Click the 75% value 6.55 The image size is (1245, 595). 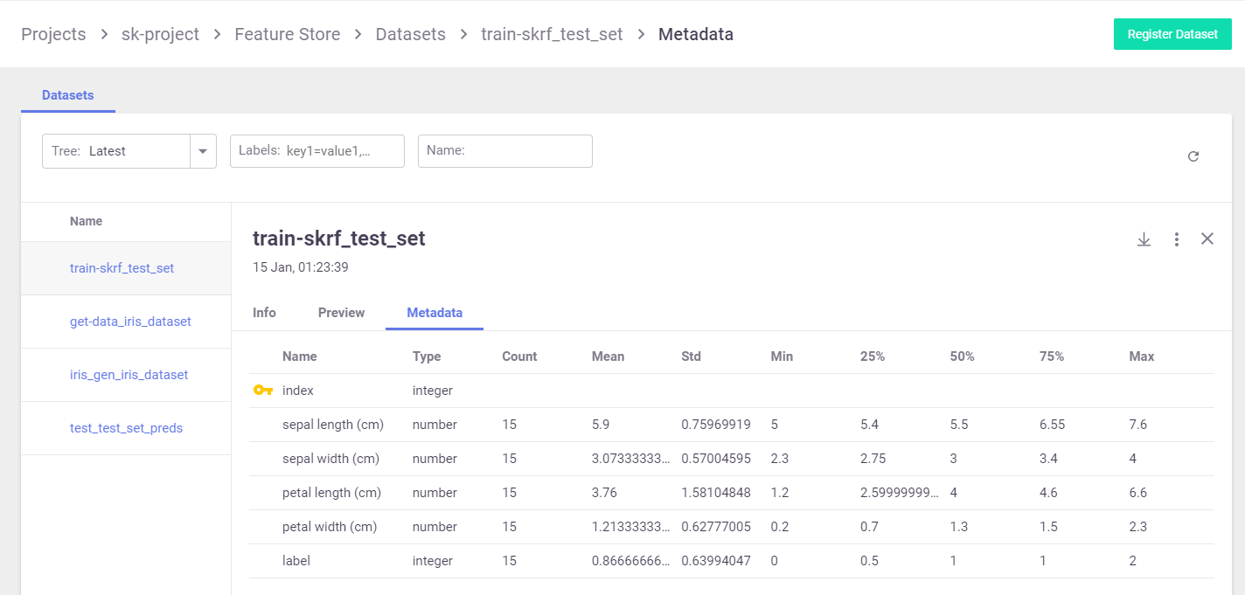(x=1052, y=425)
